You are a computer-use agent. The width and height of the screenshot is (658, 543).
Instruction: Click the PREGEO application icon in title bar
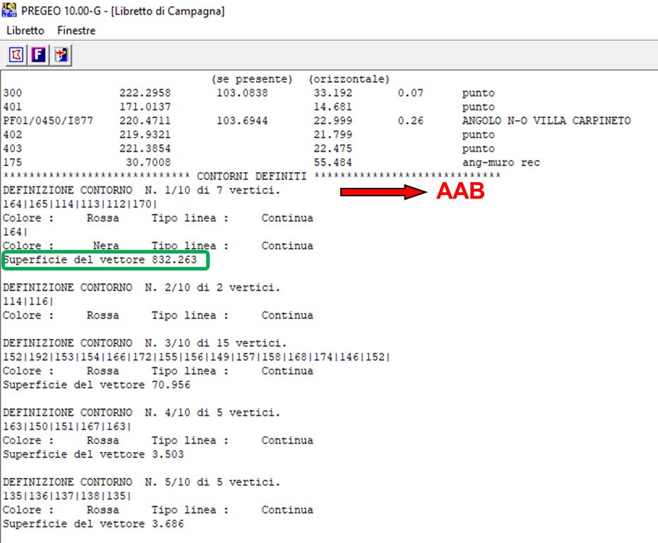tap(10, 10)
